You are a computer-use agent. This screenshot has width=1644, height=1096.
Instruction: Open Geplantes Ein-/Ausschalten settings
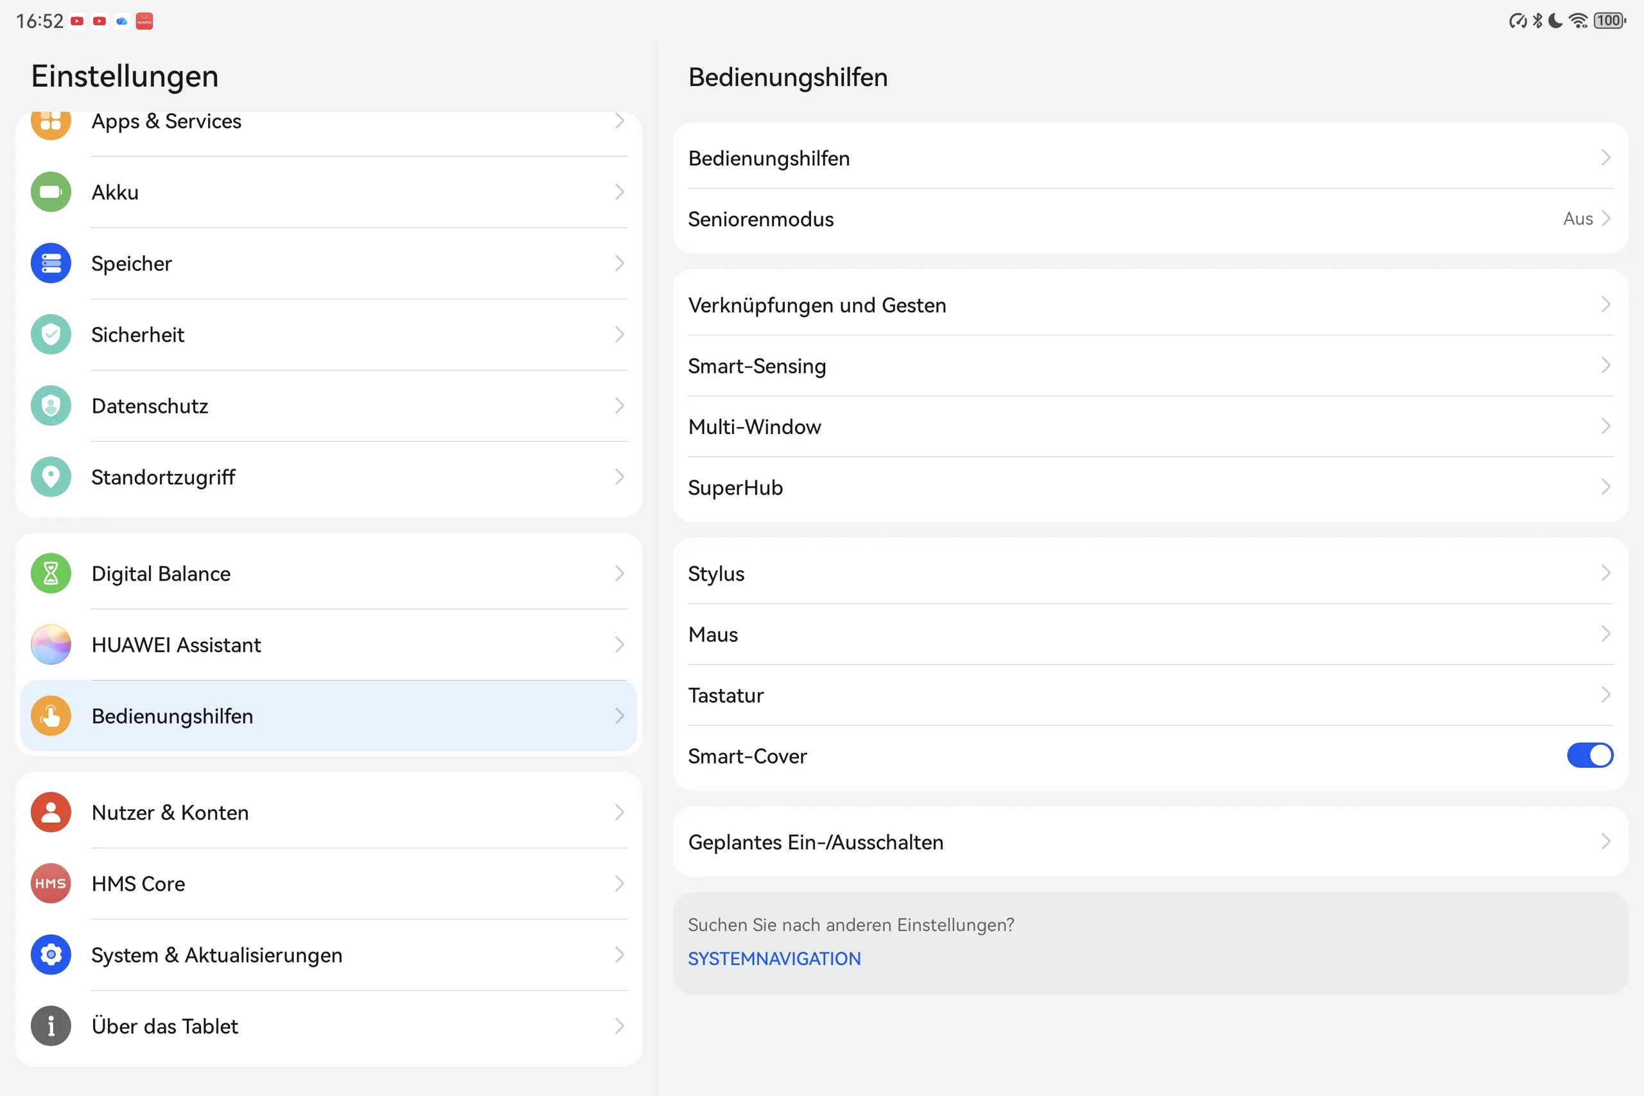[x=1151, y=842]
